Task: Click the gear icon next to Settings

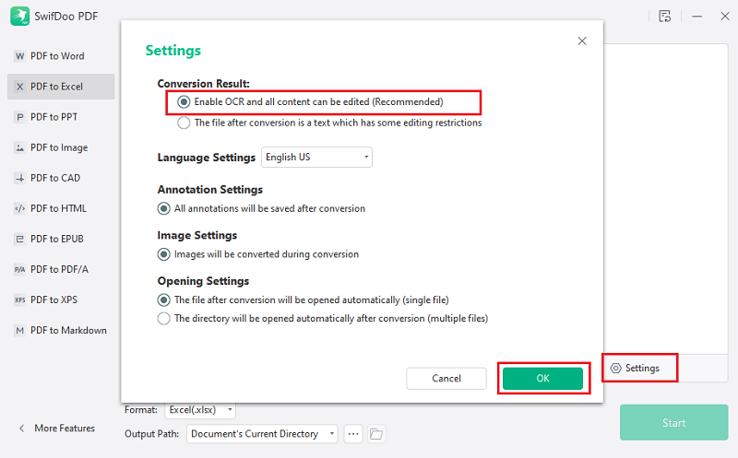Action: 615,369
